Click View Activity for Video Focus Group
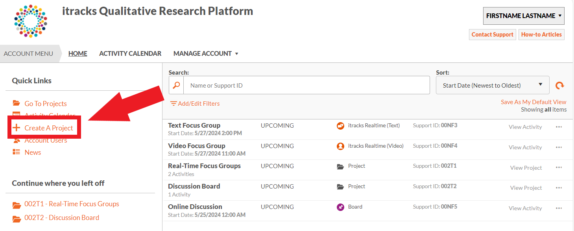The height and width of the screenshot is (231, 574). coord(525,147)
